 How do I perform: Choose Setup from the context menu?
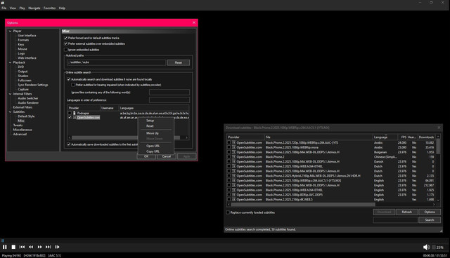click(x=156, y=121)
